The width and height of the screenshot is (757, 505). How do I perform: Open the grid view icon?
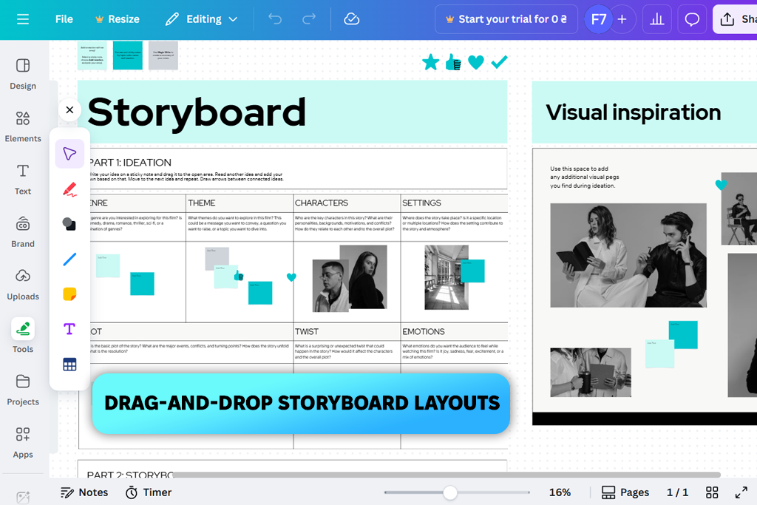712,492
